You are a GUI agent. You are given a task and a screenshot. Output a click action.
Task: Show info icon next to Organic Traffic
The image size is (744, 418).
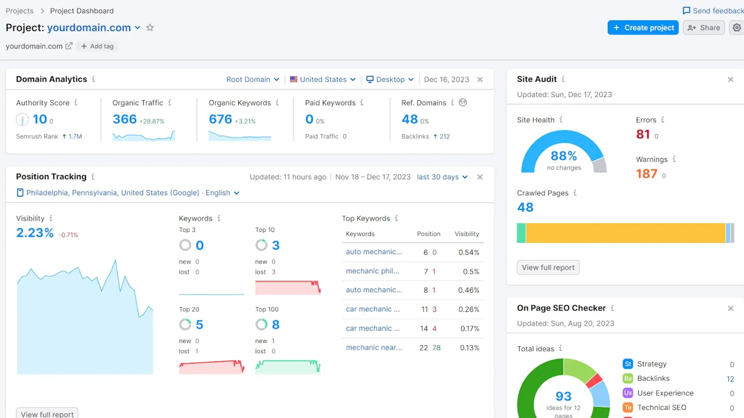click(x=170, y=103)
